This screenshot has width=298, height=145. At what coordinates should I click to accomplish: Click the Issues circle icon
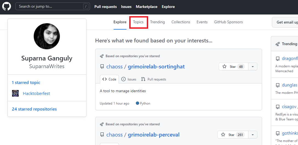point(123,79)
